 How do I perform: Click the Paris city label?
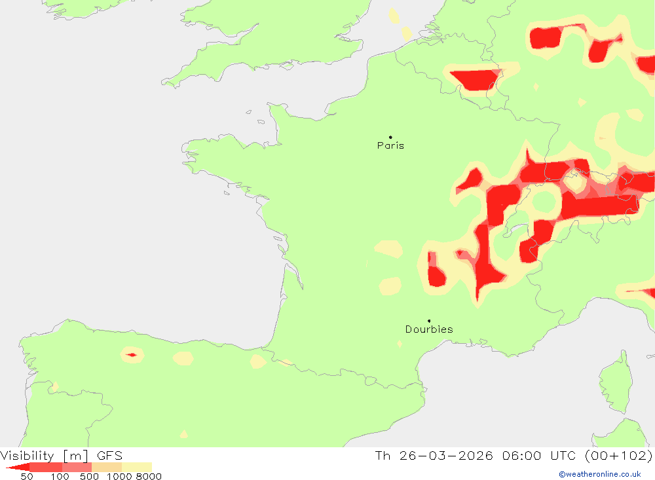390,145
